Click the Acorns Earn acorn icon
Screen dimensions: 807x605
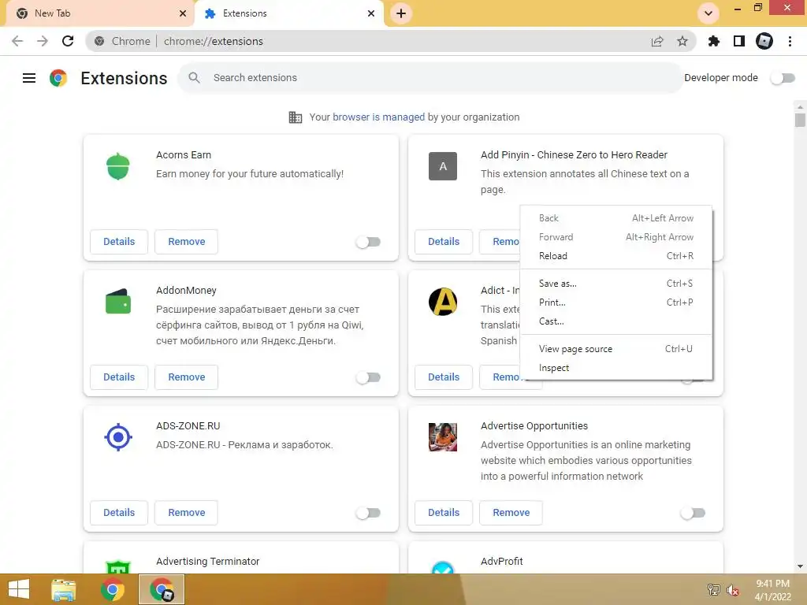(118, 166)
